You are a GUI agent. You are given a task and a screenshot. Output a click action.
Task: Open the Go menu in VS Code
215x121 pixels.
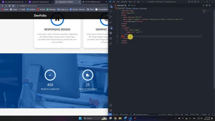[x=134, y=2]
